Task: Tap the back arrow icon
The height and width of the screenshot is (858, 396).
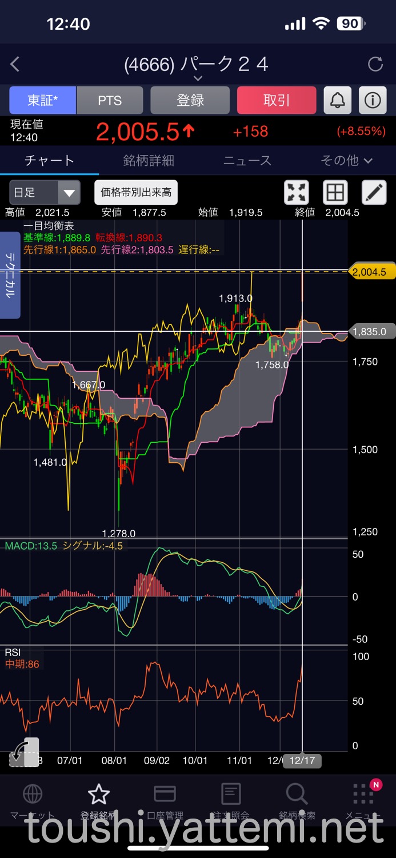Action: coord(15,64)
